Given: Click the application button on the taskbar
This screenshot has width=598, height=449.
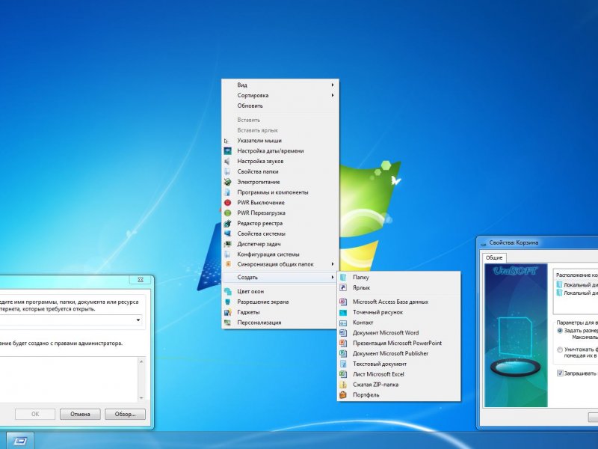Looking at the screenshot, I should (x=20, y=441).
